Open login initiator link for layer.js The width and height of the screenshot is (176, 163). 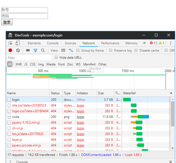80,140
